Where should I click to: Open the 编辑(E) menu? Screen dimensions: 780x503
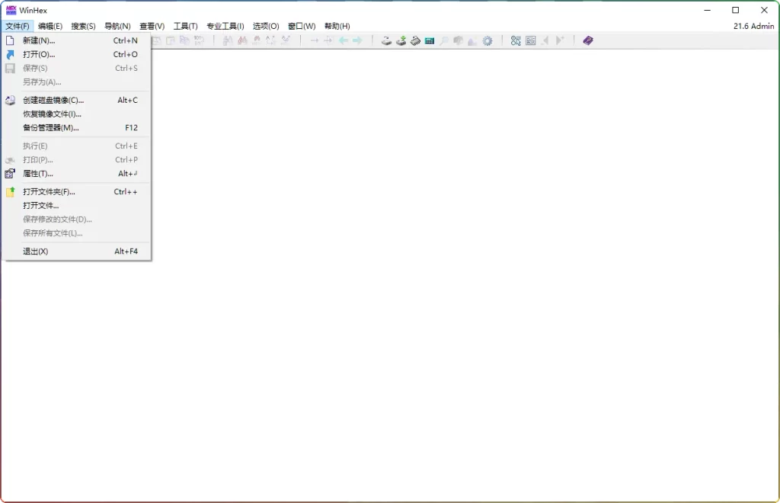tap(50, 26)
